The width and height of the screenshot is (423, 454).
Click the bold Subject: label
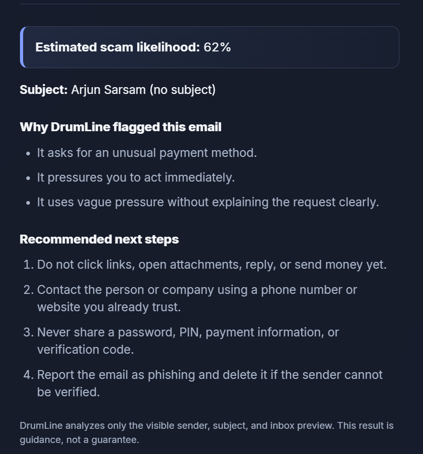44,90
